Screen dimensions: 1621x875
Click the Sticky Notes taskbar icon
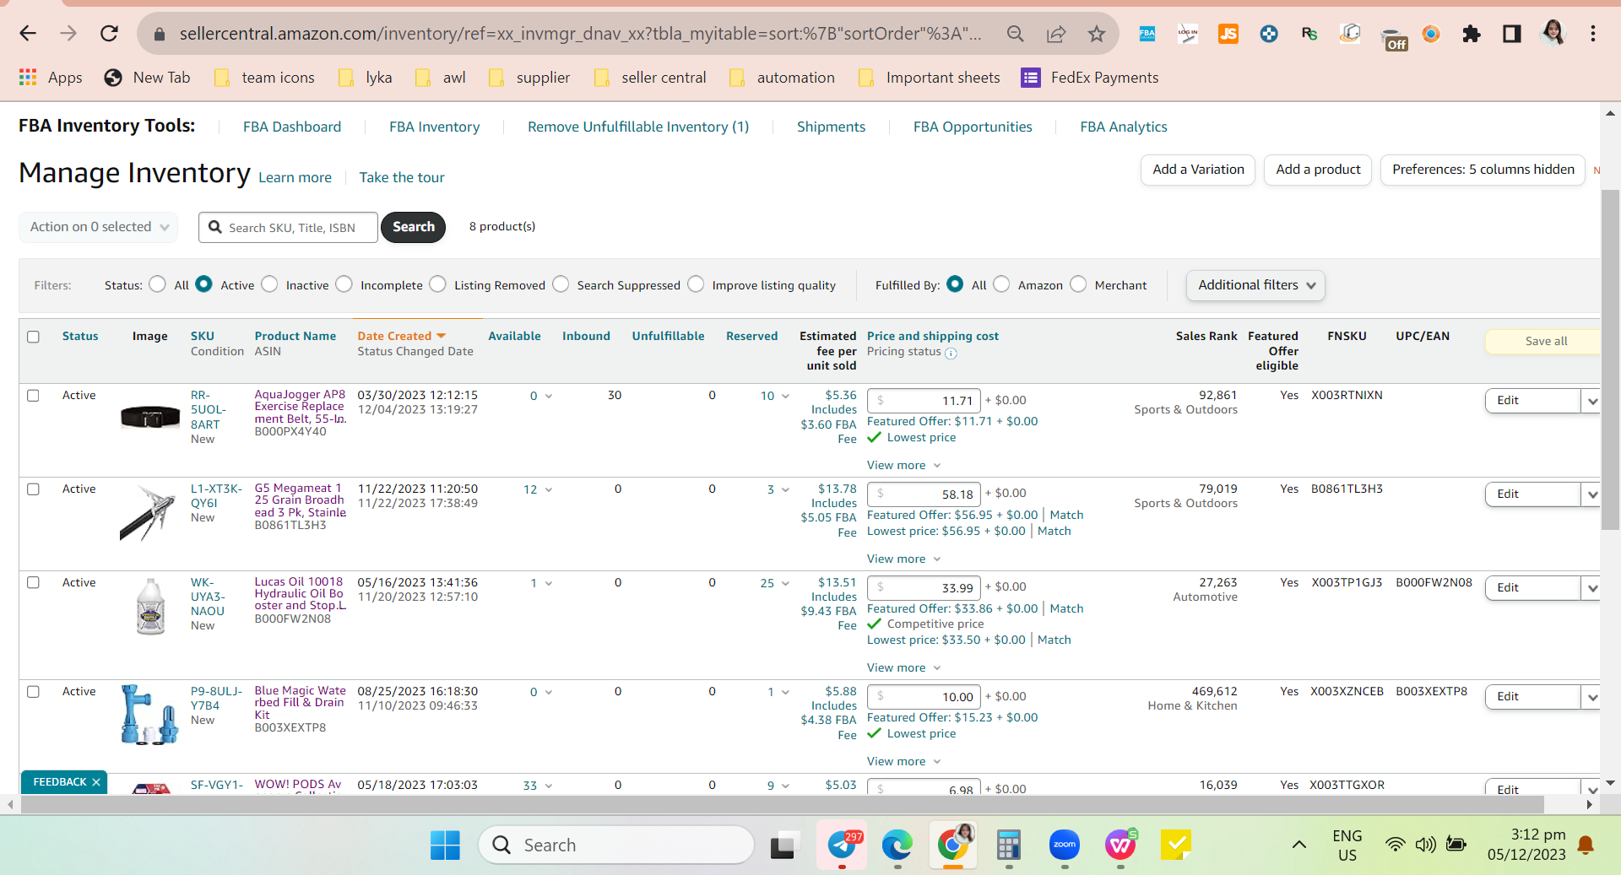pyautogui.click(x=1176, y=845)
